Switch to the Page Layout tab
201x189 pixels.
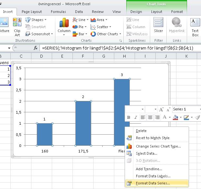click(x=32, y=12)
